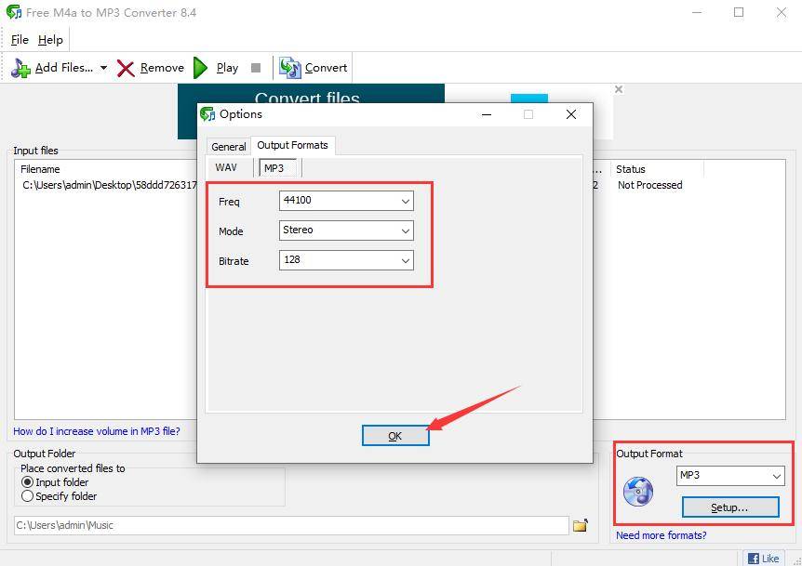The image size is (802, 566).
Task: Browse output folder with the folder icon
Action: pos(581,526)
